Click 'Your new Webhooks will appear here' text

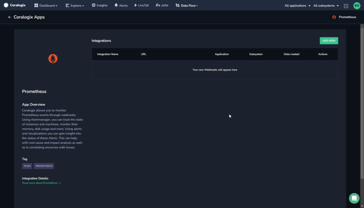[215, 70]
